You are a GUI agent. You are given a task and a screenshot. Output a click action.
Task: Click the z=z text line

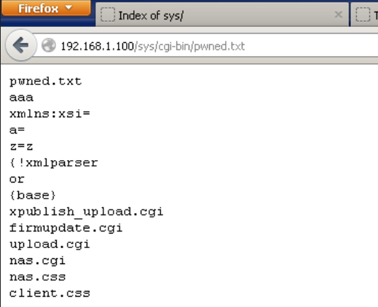(21, 146)
